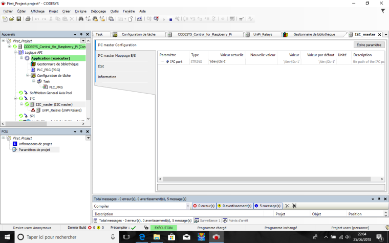This screenshot has height=243, width=389.
Task: Toggle the avertissement(s) filter button
Action: [x=235, y=206]
